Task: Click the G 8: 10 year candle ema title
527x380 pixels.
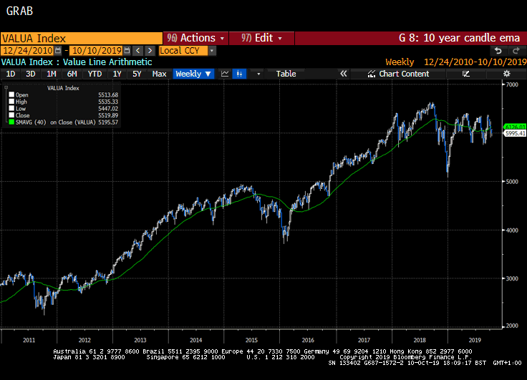Action: 459,38
